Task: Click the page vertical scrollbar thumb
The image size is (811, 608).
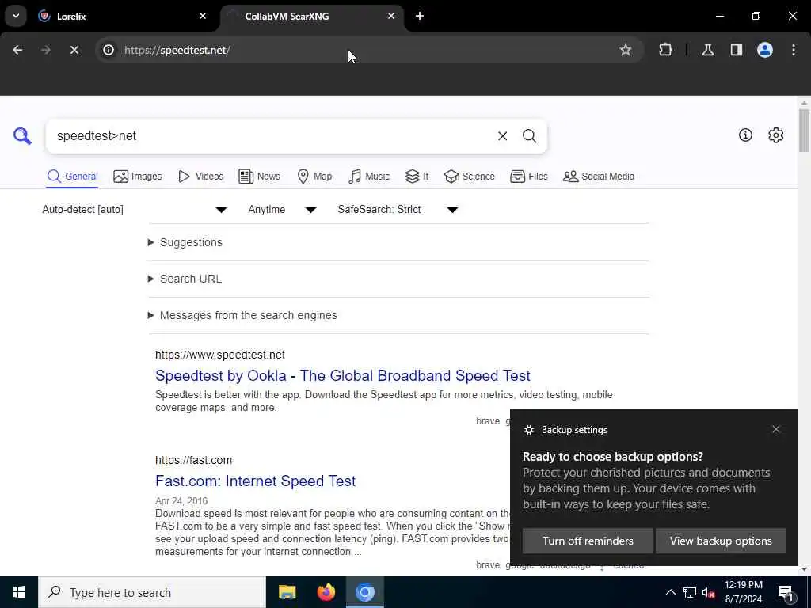Action: 804,131
